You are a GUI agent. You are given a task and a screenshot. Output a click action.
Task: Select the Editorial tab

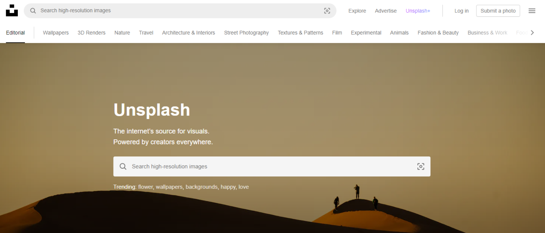pos(15,33)
